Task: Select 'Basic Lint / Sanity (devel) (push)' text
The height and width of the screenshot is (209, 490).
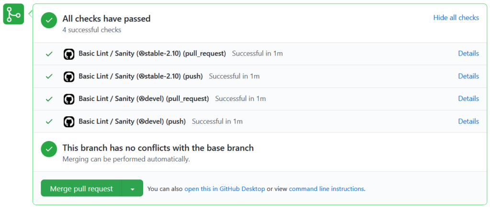Action: point(132,121)
